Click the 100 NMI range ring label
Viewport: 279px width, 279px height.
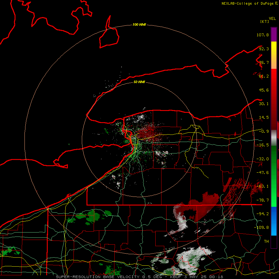tap(139, 24)
